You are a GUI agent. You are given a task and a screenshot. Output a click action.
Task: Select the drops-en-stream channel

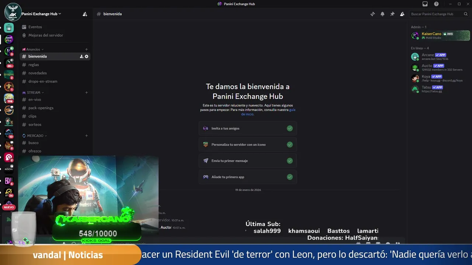click(55, 81)
